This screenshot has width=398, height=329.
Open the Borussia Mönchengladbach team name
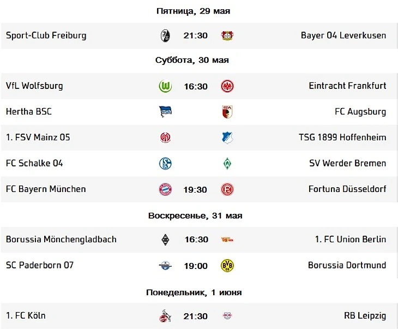point(61,240)
